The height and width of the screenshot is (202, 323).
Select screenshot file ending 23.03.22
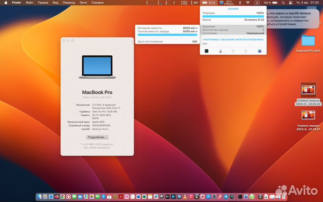(x=308, y=94)
